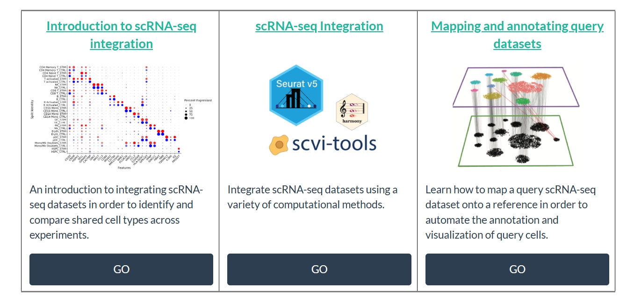Image resolution: width=627 pixels, height=297 pixels.
Task: Click the description about identifying shared cell types
Action: (116, 212)
